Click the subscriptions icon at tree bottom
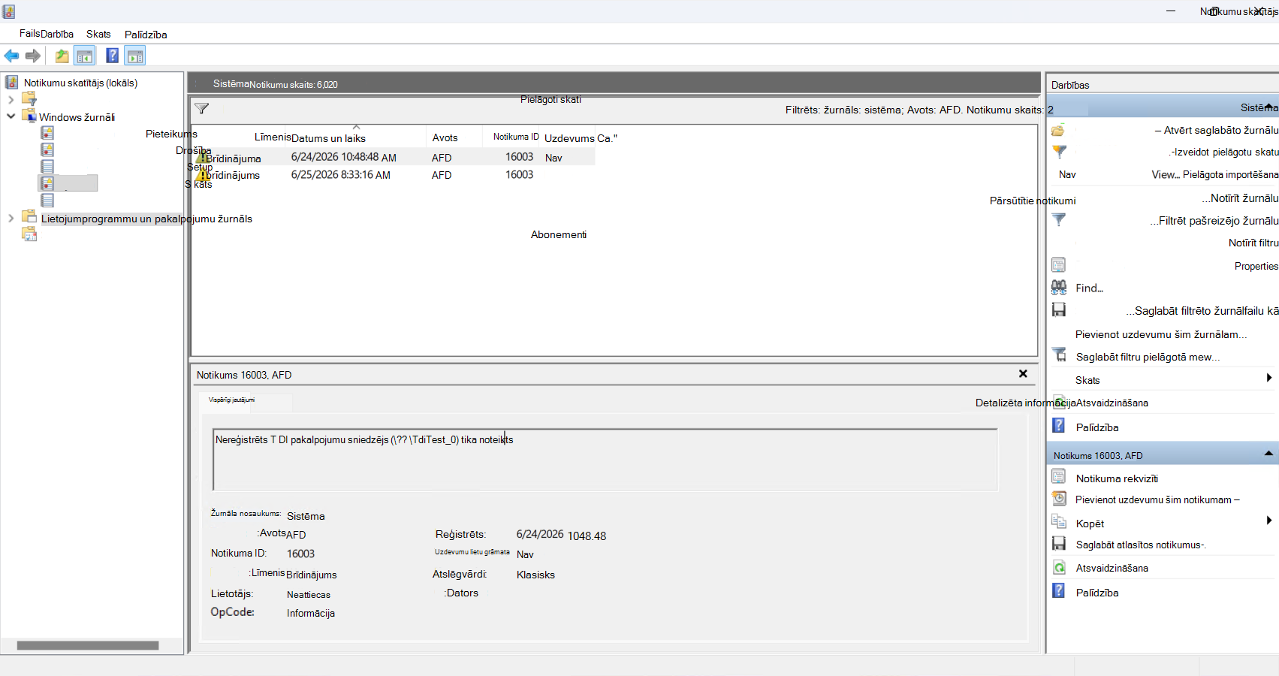 (29, 234)
